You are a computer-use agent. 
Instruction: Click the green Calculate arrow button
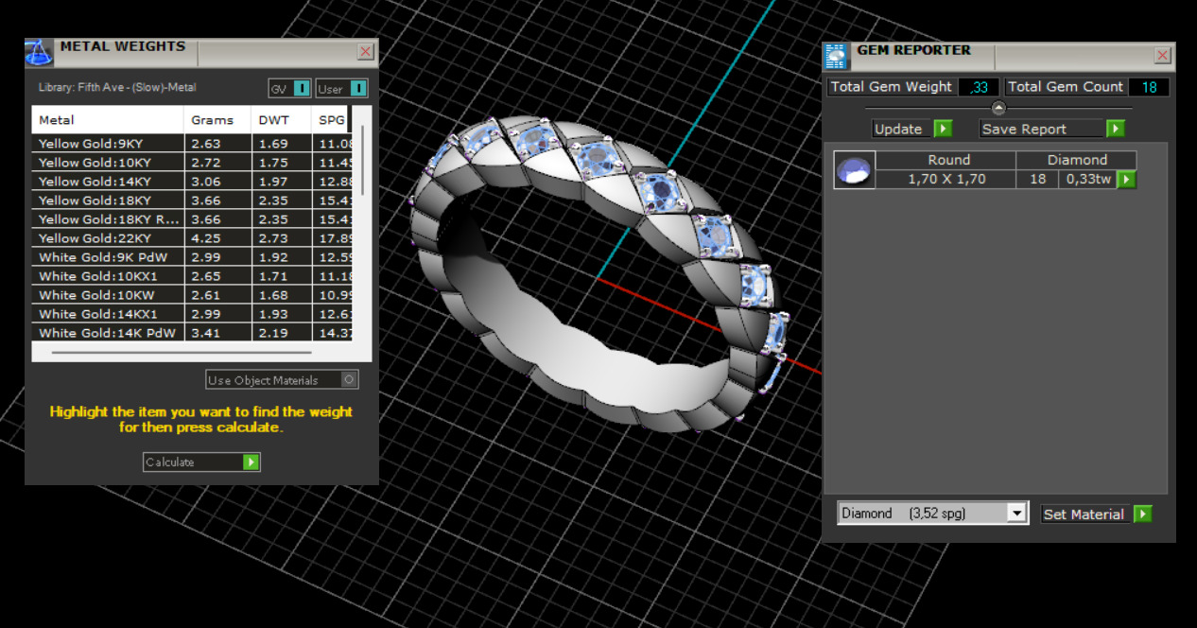[x=251, y=462]
